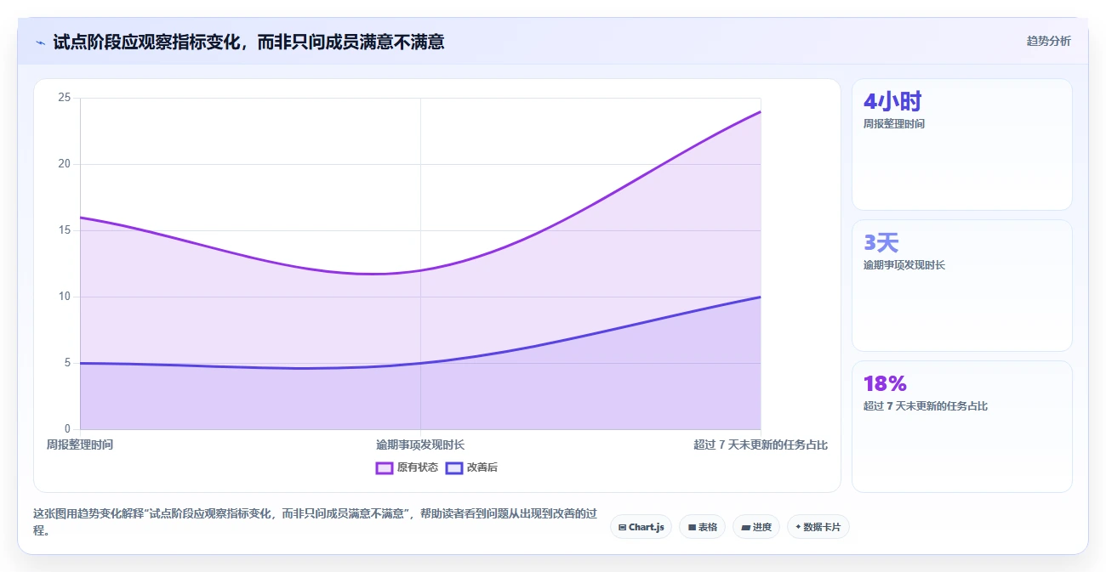1106x572 pixels.
Task: Select the 进度 tag
Action: point(755,527)
